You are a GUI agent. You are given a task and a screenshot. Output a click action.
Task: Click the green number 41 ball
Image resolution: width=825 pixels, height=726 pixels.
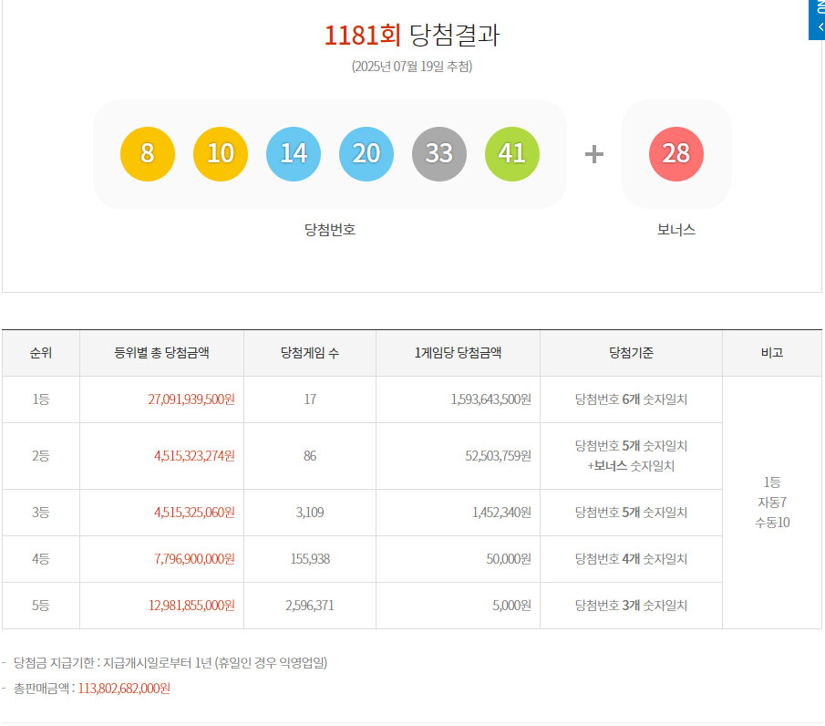coord(512,154)
